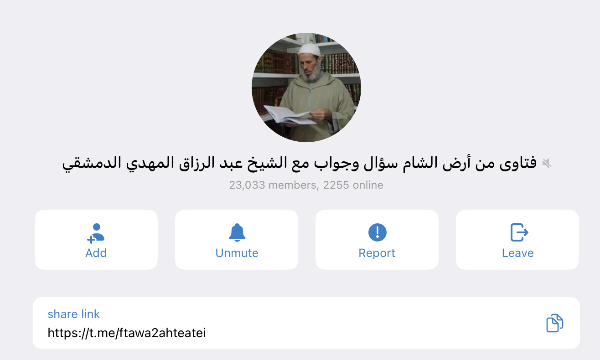Click the muted speaker icon beside group title
The width and height of the screenshot is (600, 360).
click(x=546, y=163)
